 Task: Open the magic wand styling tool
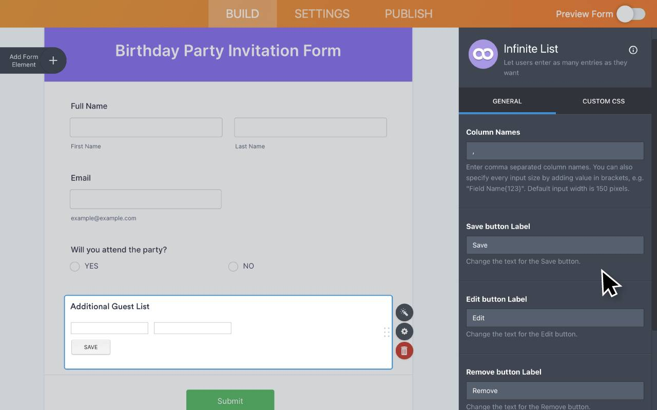(x=404, y=312)
